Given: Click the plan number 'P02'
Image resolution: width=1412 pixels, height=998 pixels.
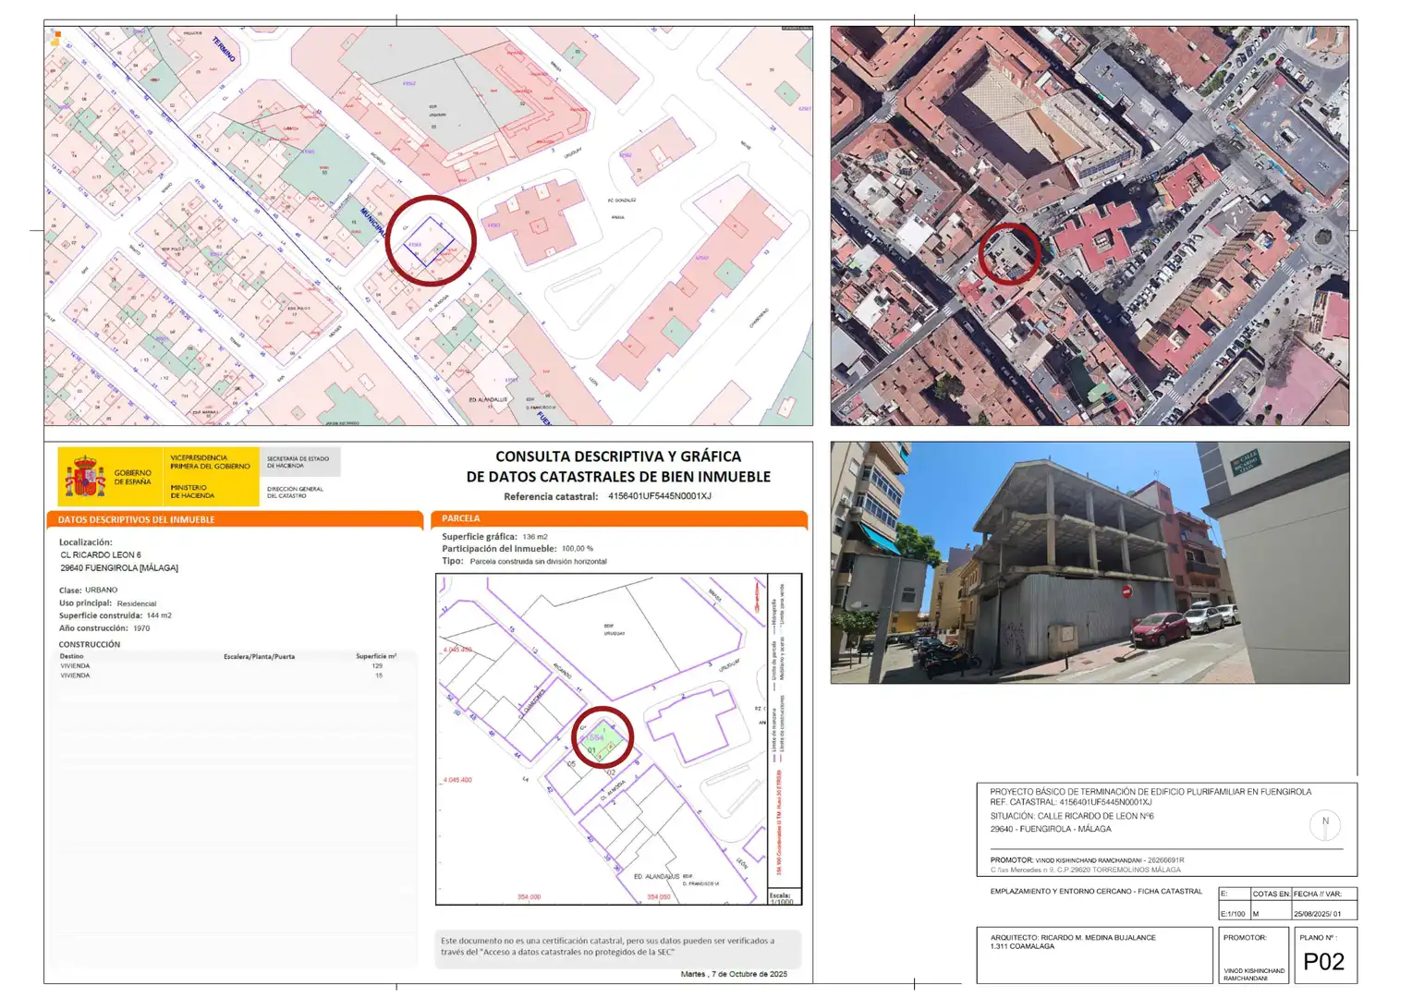Looking at the screenshot, I should click(x=1323, y=962).
